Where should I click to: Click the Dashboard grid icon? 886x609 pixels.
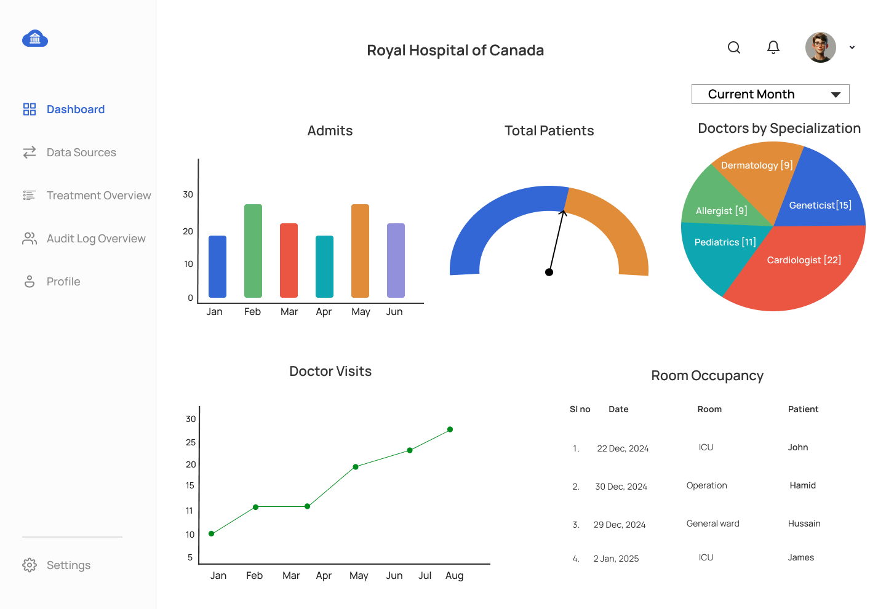pos(30,109)
